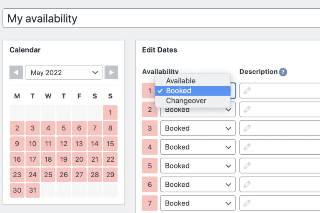Select May 12 on the calendar
The image size is (320, 213).
click(64, 143)
